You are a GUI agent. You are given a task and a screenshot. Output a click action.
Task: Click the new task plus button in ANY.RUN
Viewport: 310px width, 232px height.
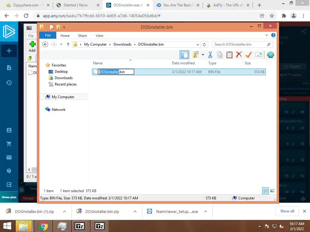coord(9,51)
